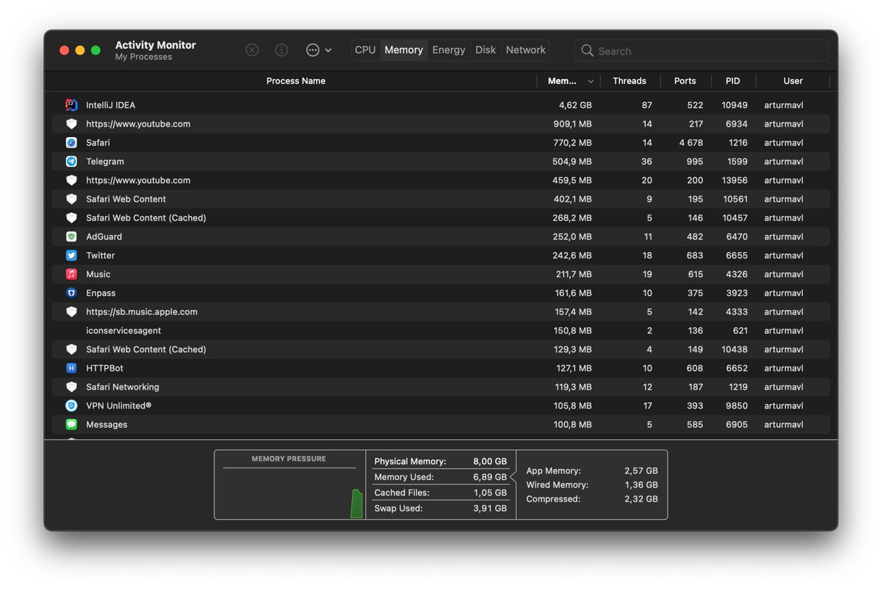
Task: Click the magnifying glass search icon
Action: (587, 50)
